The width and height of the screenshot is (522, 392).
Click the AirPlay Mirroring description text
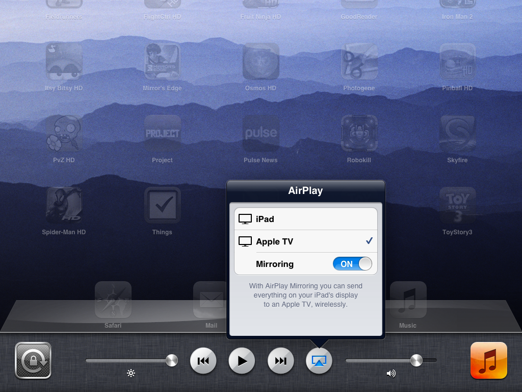(x=306, y=295)
